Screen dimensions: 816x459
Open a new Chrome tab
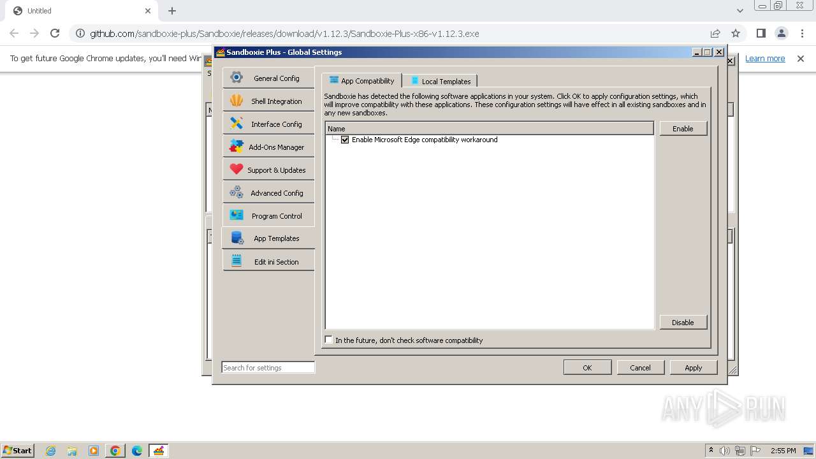pyautogui.click(x=172, y=11)
